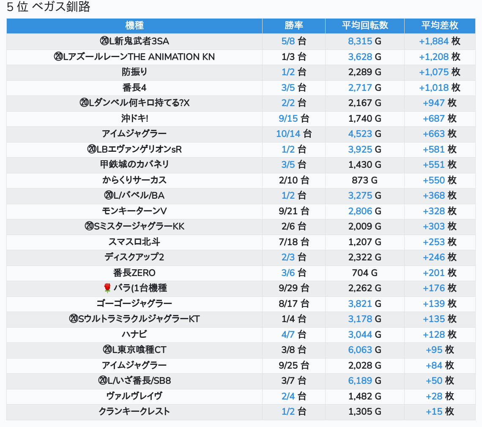Click the ⑳ symbol before L東京喰種CT
The width and height of the screenshot is (482, 427).
pos(107,350)
